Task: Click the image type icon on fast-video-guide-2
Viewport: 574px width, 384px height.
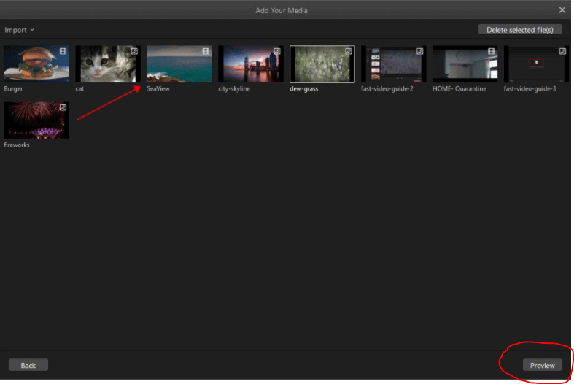Action: pos(420,51)
